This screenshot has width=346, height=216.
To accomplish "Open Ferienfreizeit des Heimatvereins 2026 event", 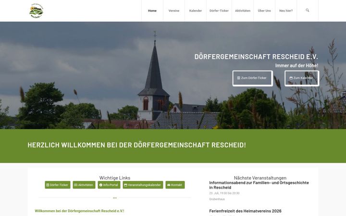I will click(x=245, y=211).
